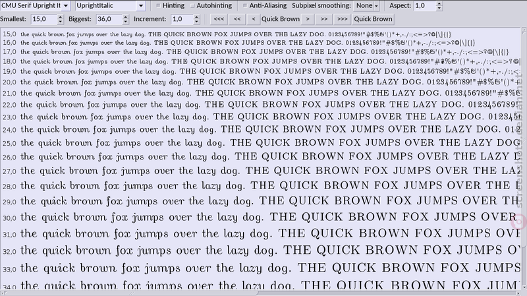Click the <<< triple-back button

pos(219,19)
